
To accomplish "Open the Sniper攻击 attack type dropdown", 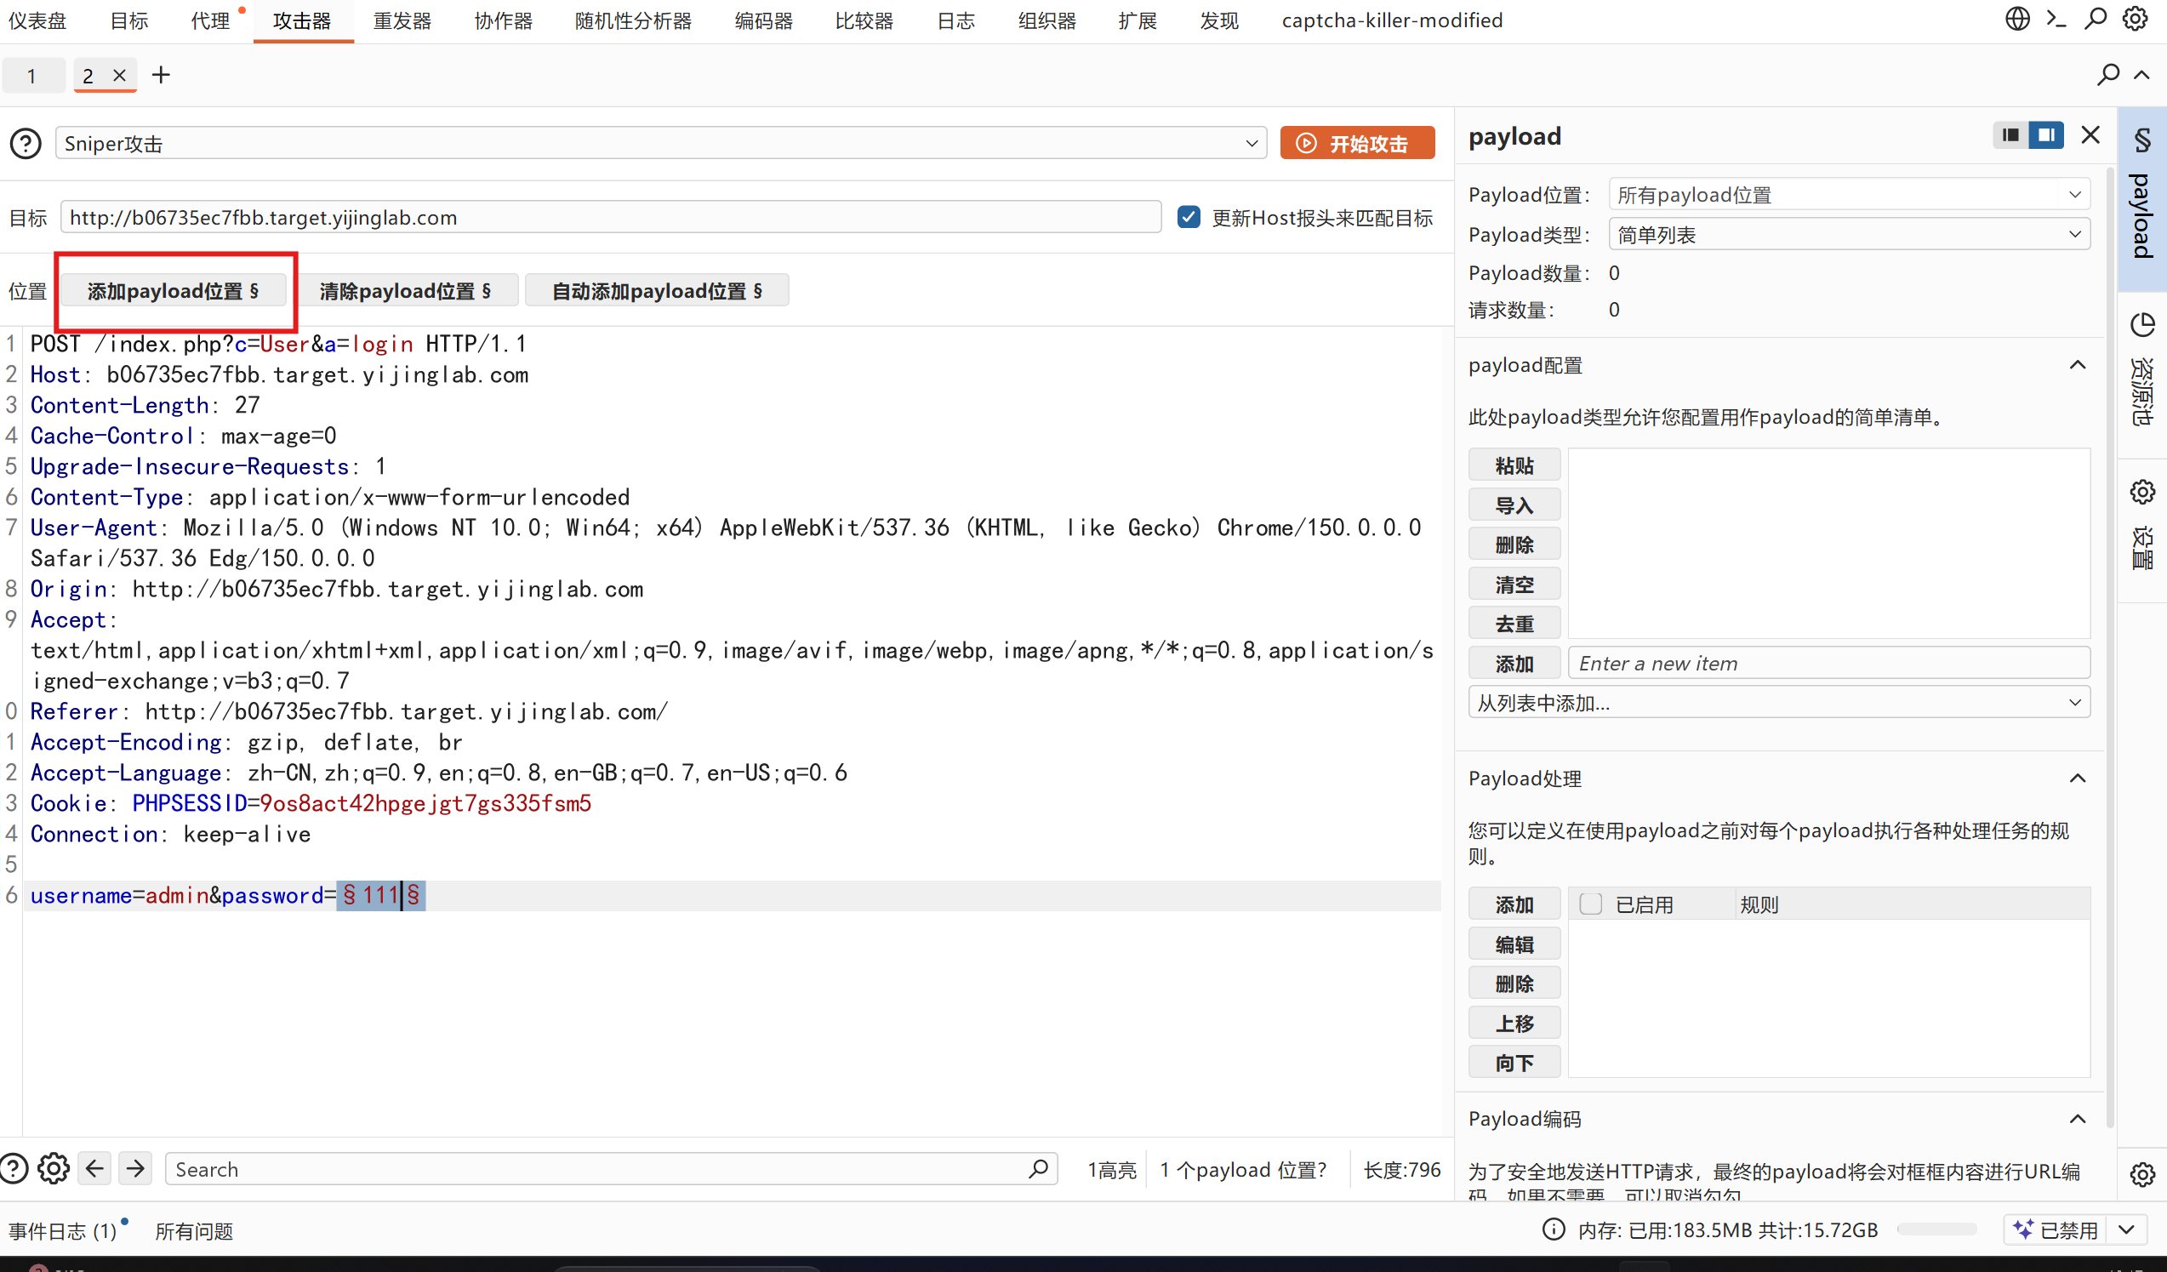I will [660, 143].
